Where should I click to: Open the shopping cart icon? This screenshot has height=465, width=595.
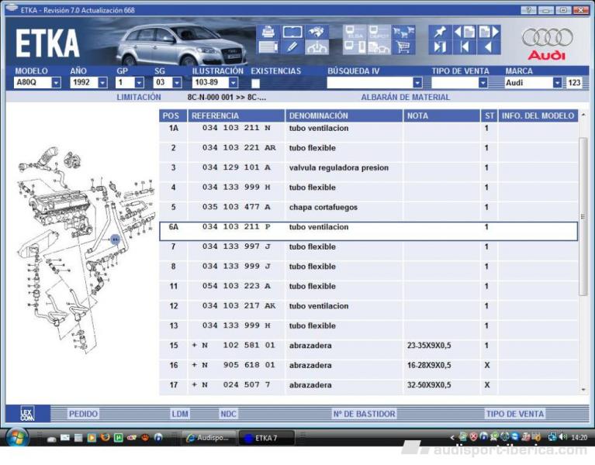(x=403, y=47)
